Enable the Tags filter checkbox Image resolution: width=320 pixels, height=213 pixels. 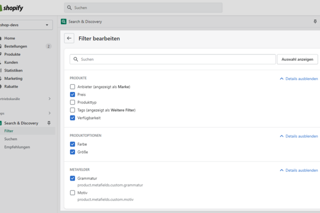(72, 110)
